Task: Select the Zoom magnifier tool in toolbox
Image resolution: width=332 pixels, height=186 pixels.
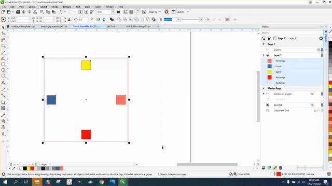Action: pos(3,46)
